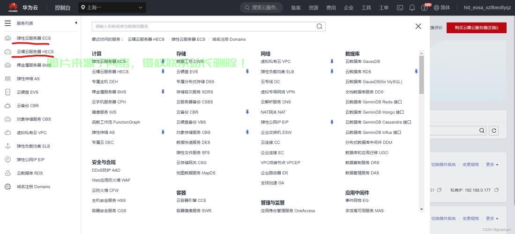Open the hamburger service list menu icon
Screen dimensions: 515x234
[7, 23]
